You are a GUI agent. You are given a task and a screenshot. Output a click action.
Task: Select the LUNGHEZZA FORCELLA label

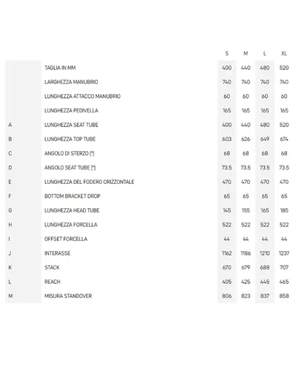71,225
